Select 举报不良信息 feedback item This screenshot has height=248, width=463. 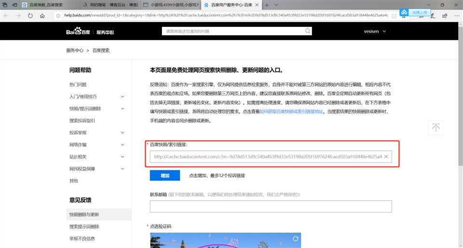point(82,238)
